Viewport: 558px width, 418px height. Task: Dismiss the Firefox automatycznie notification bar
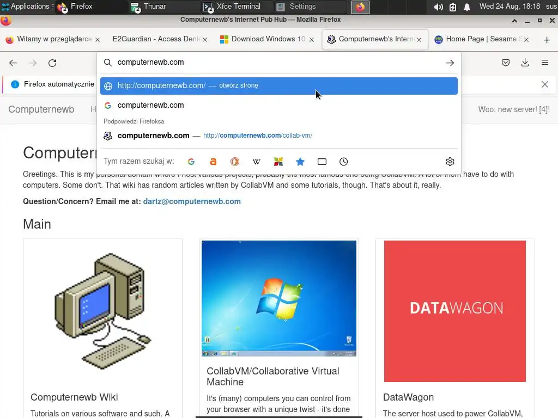(545, 84)
